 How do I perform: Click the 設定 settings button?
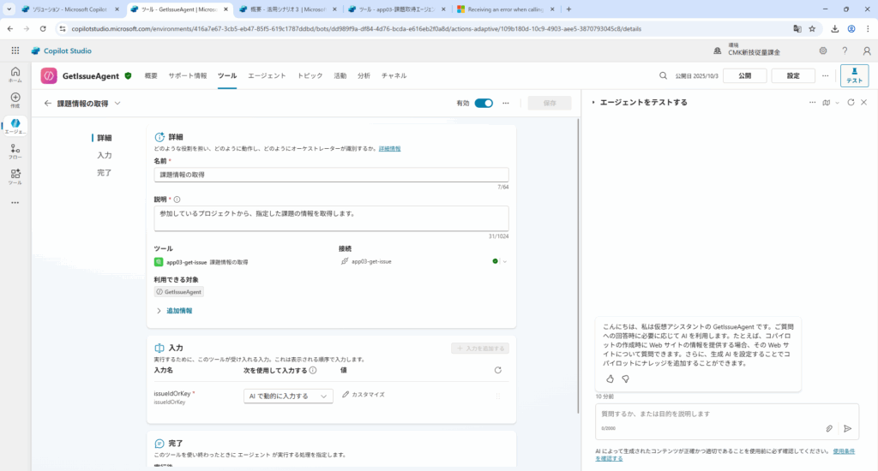(x=793, y=75)
